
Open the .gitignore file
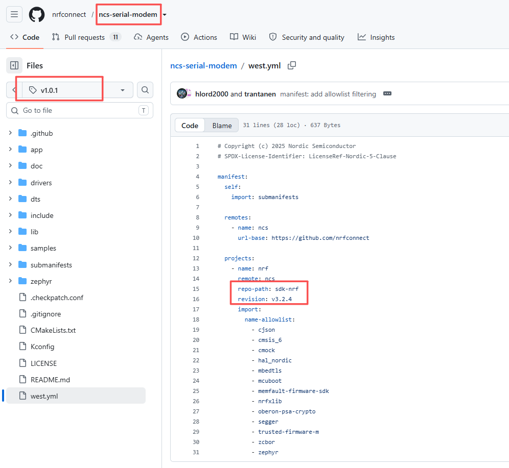click(x=46, y=314)
